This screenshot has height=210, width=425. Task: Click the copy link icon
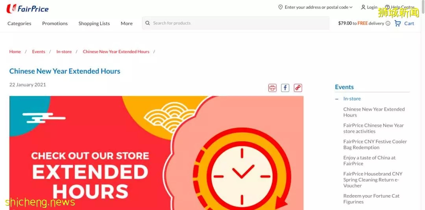(x=298, y=88)
